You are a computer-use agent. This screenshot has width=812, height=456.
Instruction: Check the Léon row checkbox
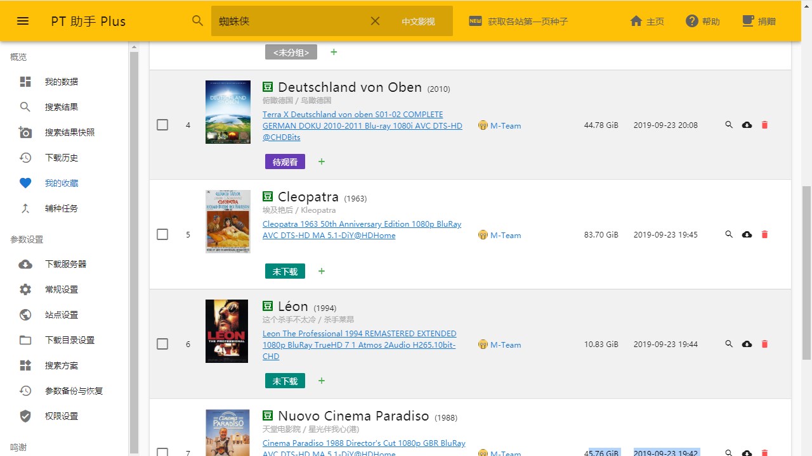[162, 344]
